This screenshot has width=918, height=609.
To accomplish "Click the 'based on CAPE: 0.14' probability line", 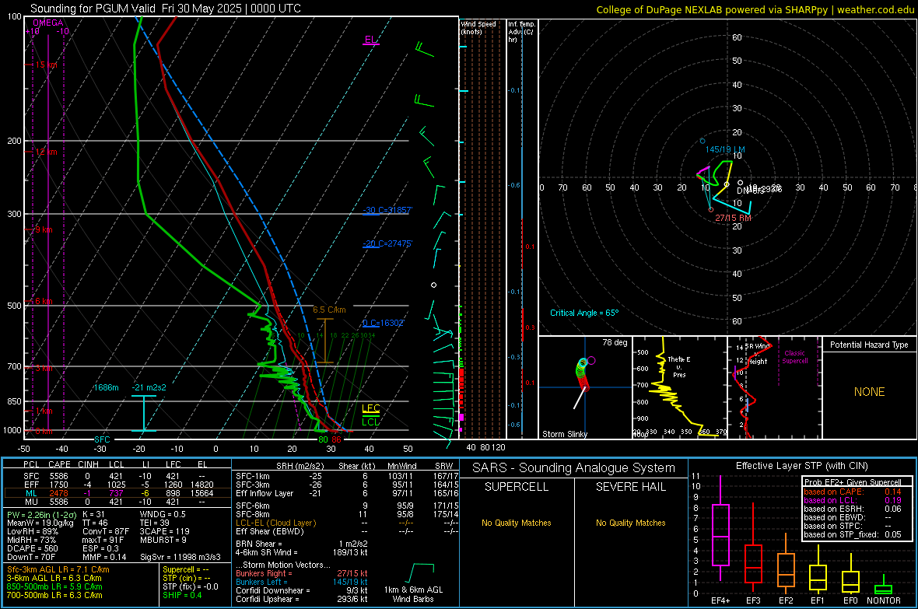I will pos(853,492).
